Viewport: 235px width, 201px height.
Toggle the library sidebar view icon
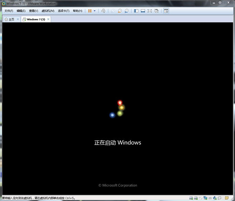click(136, 11)
